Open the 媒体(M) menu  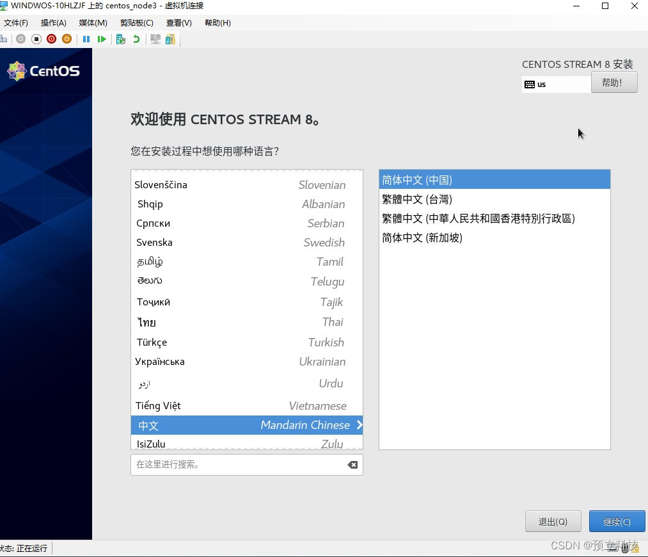(92, 22)
